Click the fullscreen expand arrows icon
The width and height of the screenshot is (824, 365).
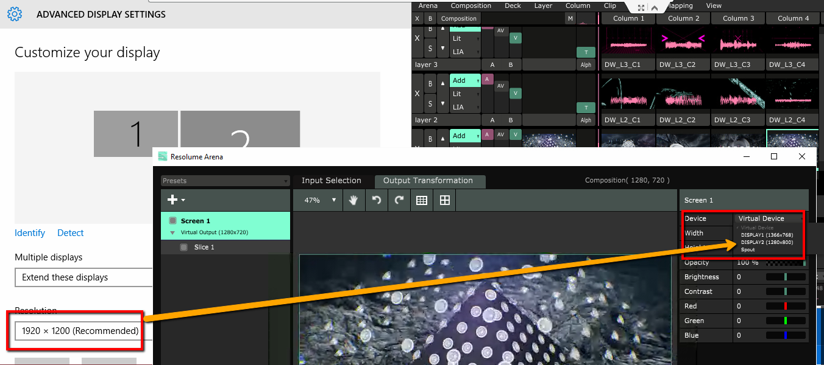point(641,8)
